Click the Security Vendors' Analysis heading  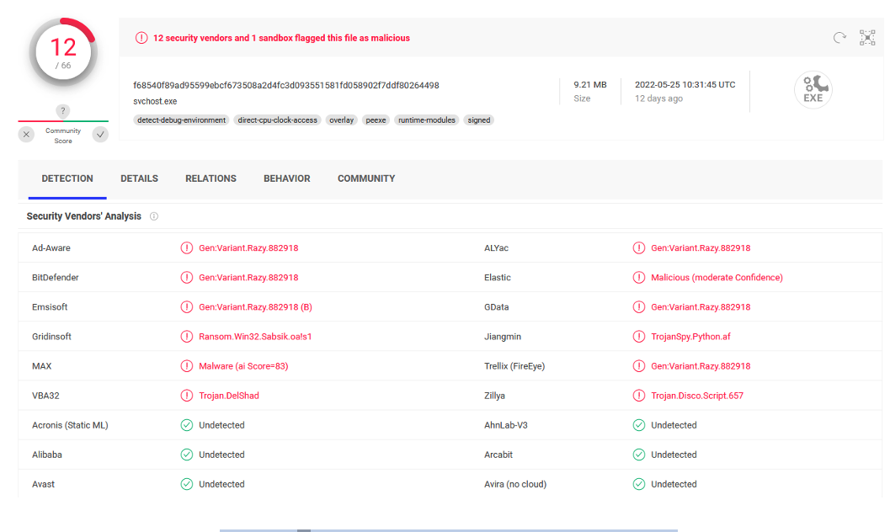pos(83,216)
